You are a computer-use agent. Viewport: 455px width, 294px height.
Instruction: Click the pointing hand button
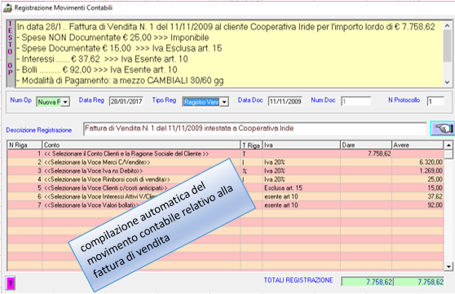(x=443, y=129)
